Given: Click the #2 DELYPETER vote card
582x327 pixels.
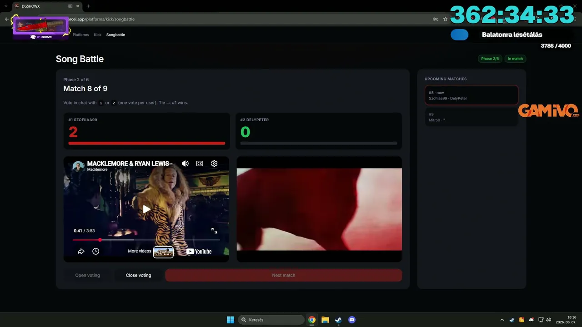Looking at the screenshot, I should click(319, 131).
